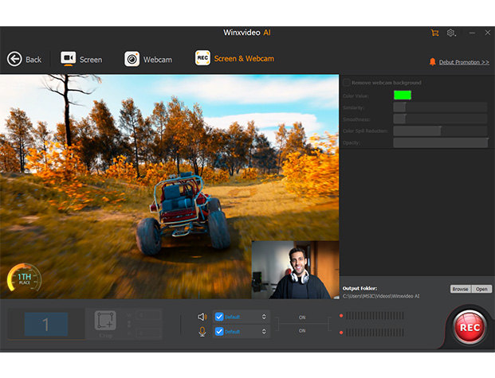Open the Debut Promotion link
The width and height of the screenshot is (495, 378).
(x=464, y=62)
